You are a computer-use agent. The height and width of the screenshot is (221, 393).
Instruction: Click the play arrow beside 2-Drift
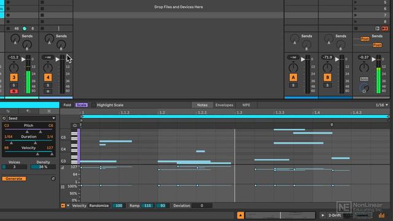(322, 215)
